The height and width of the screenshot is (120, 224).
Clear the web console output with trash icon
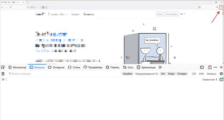tap(3, 74)
